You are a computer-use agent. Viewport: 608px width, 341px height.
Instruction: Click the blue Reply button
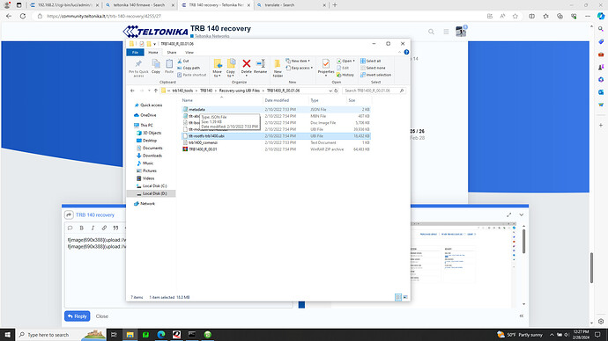(78, 316)
